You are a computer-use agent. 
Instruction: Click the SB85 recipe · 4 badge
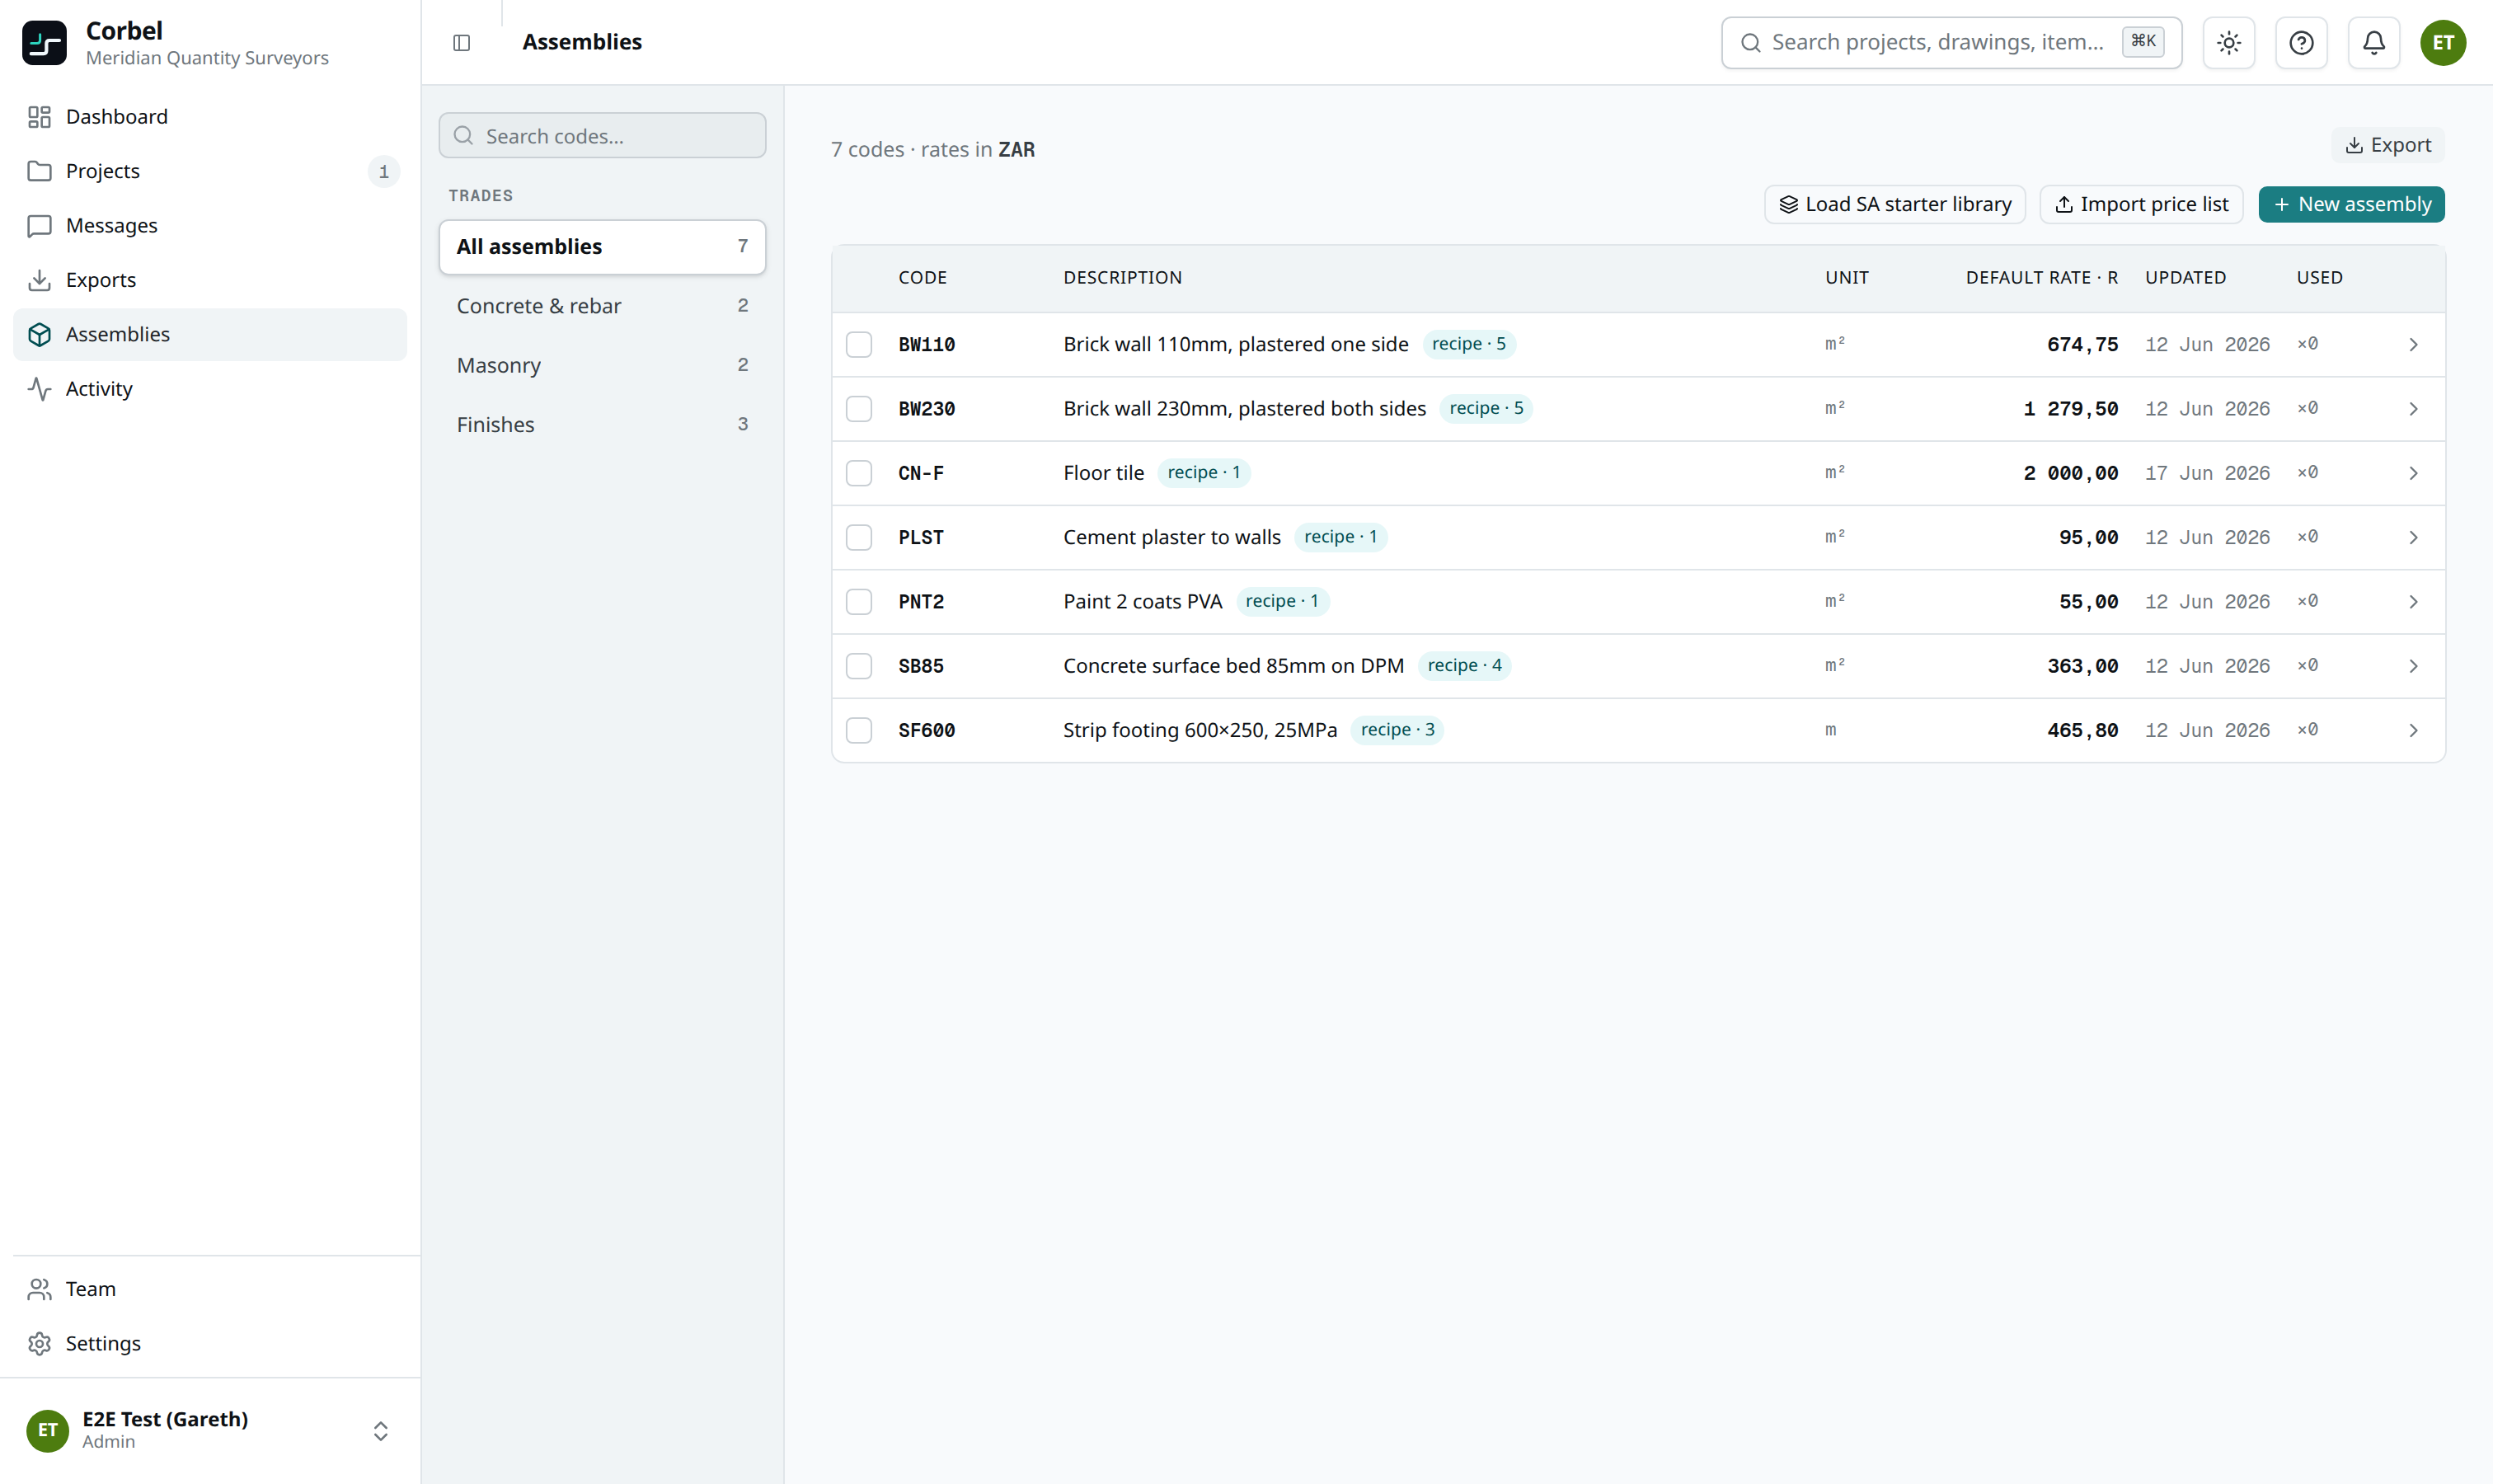(1464, 666)
